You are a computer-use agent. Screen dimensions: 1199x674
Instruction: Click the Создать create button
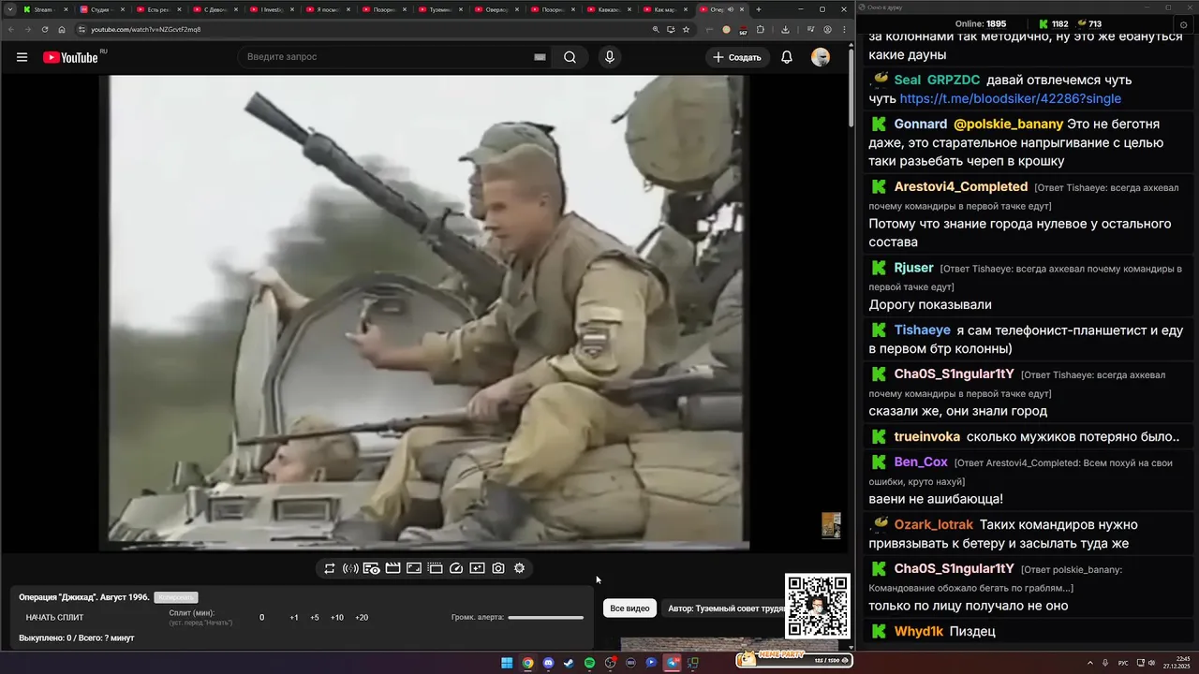tap(737, 57)
